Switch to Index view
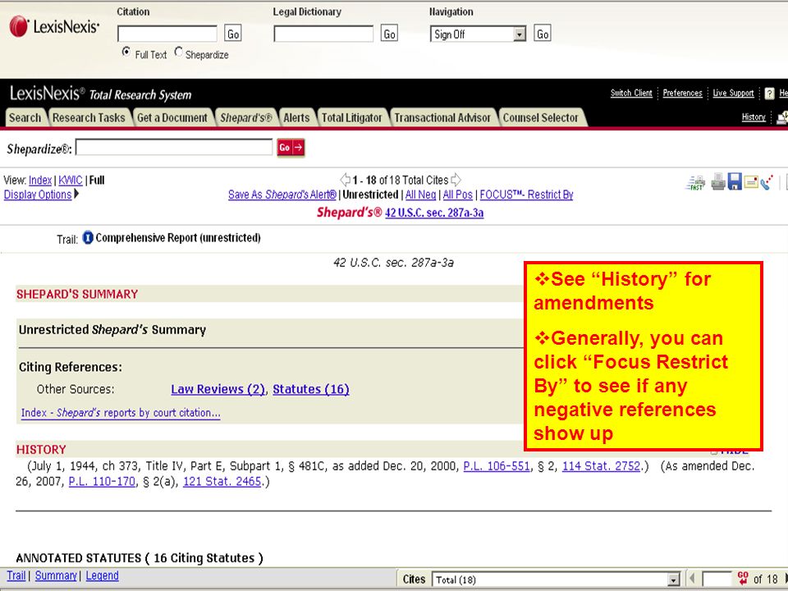The width and height of the screenshot is (788, 591). click(x=40, y=180)
